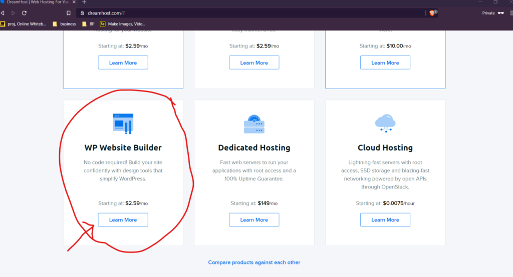Learn More under WP Website Builder
The image size is (513, 277).
coord(123,220)
